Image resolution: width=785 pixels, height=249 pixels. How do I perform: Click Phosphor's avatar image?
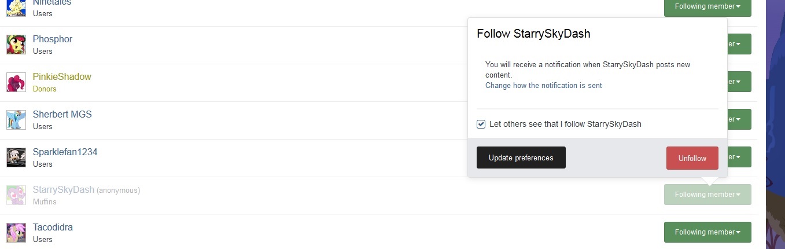16,45
